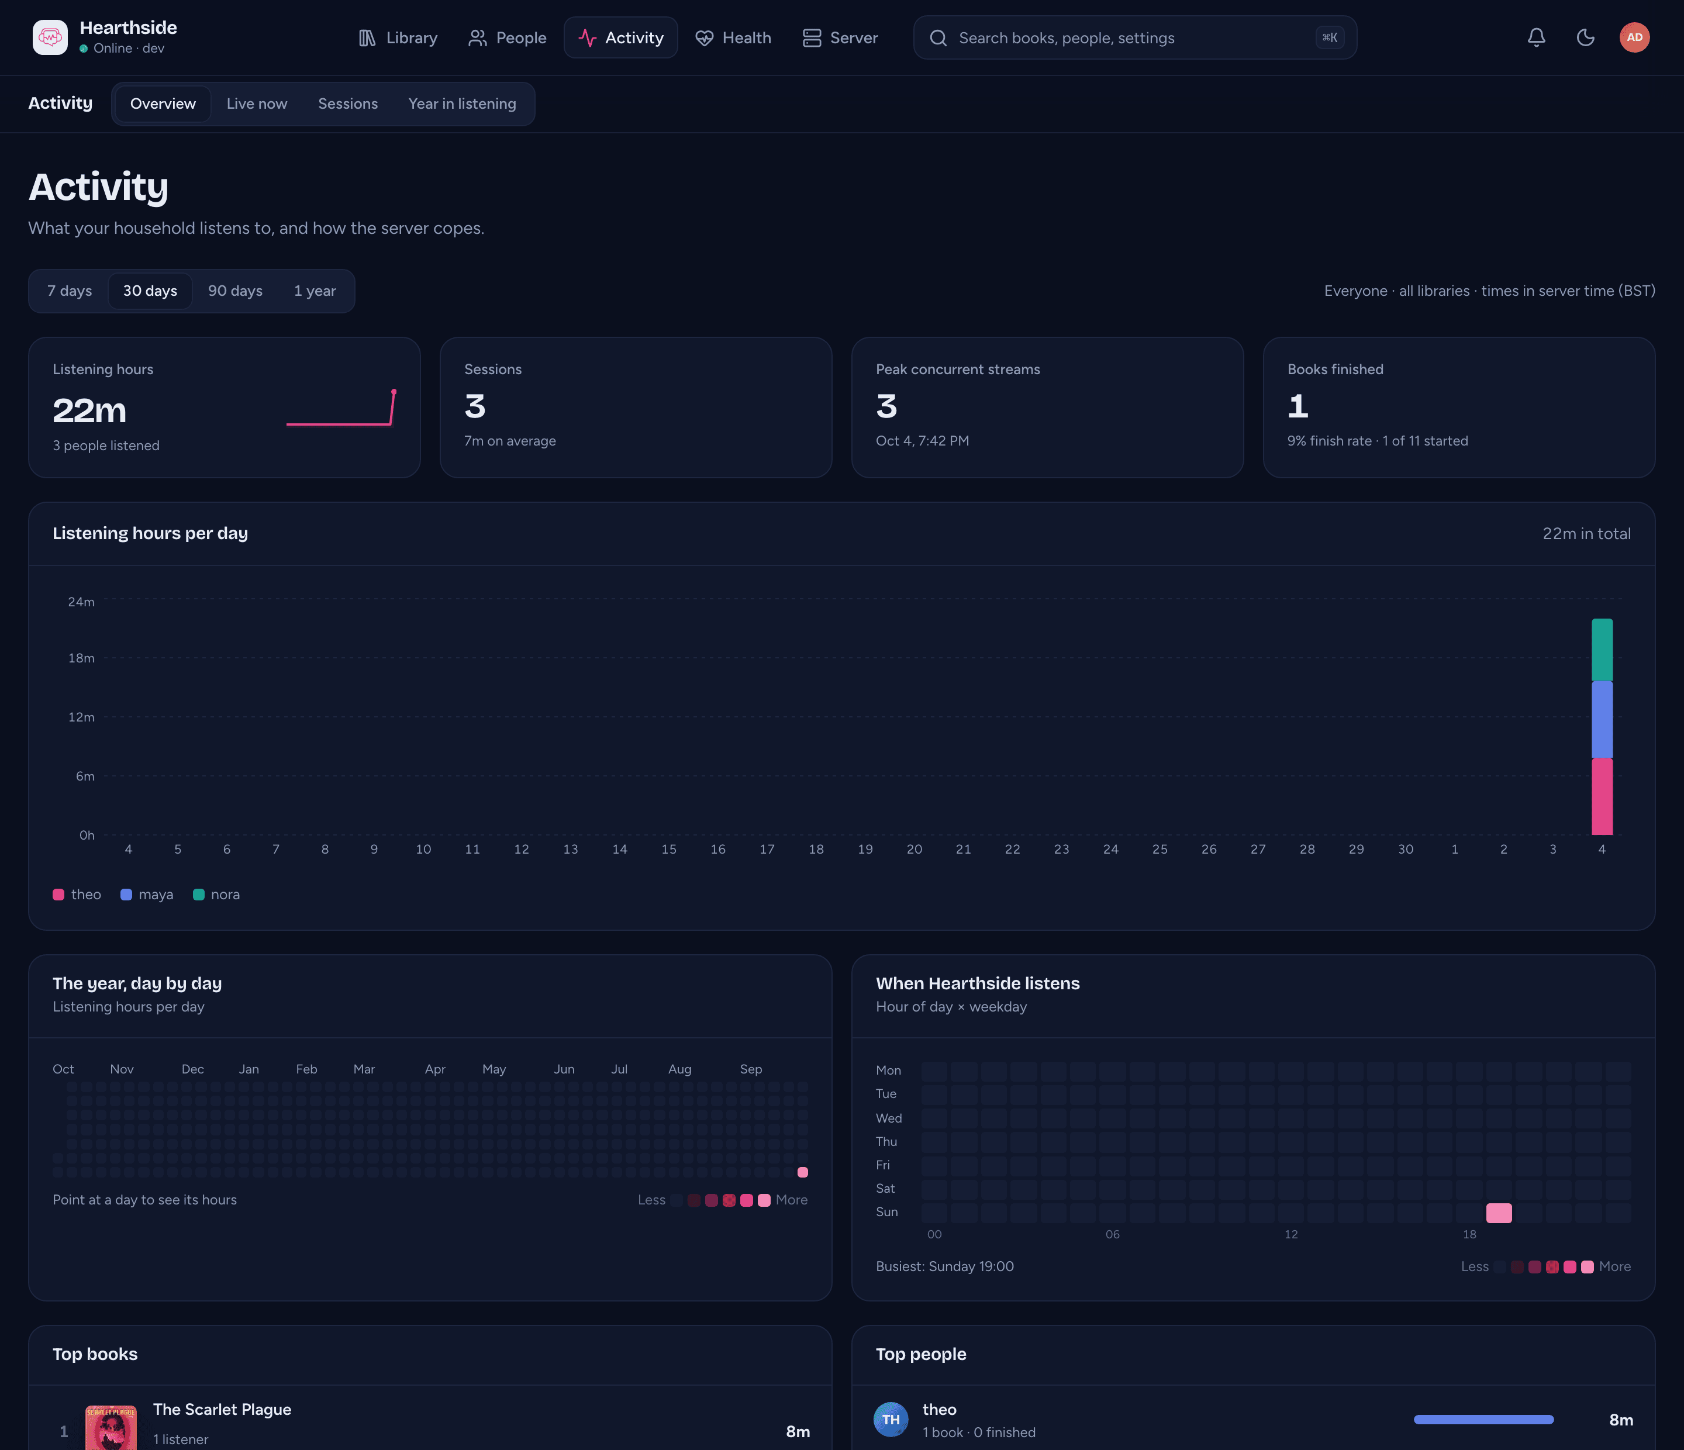Switch to the Live now tab
Image resolution: width=1684 pixels, height=1450 pixels.
(257, 104)
